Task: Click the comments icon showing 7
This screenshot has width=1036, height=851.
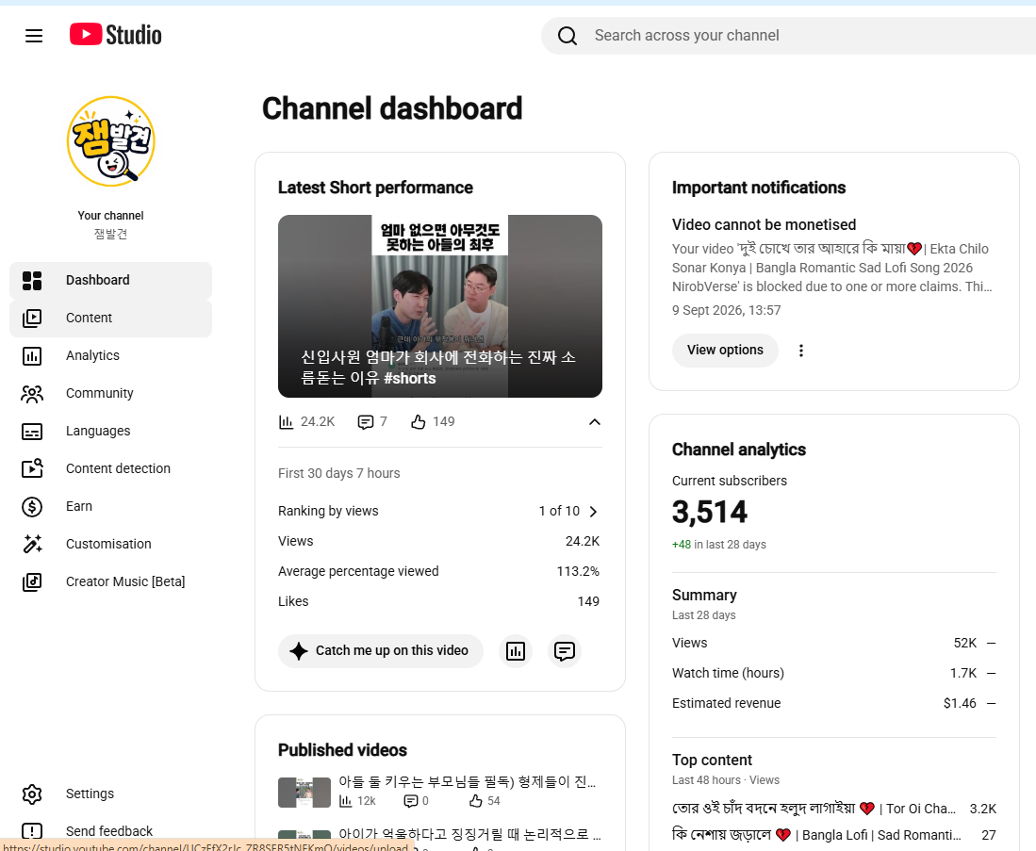Action: 366,422
